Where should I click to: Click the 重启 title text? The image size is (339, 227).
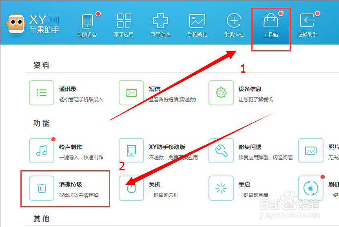click(x=244, y=185)
